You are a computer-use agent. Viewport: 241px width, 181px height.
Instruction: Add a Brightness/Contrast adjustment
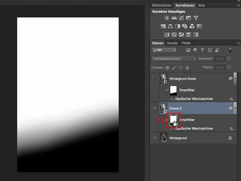[x=167, y=18]
